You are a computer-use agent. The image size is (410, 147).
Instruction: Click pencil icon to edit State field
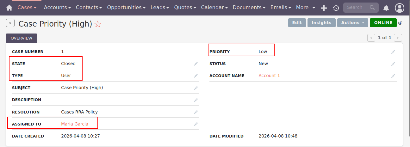pos(196,64)
